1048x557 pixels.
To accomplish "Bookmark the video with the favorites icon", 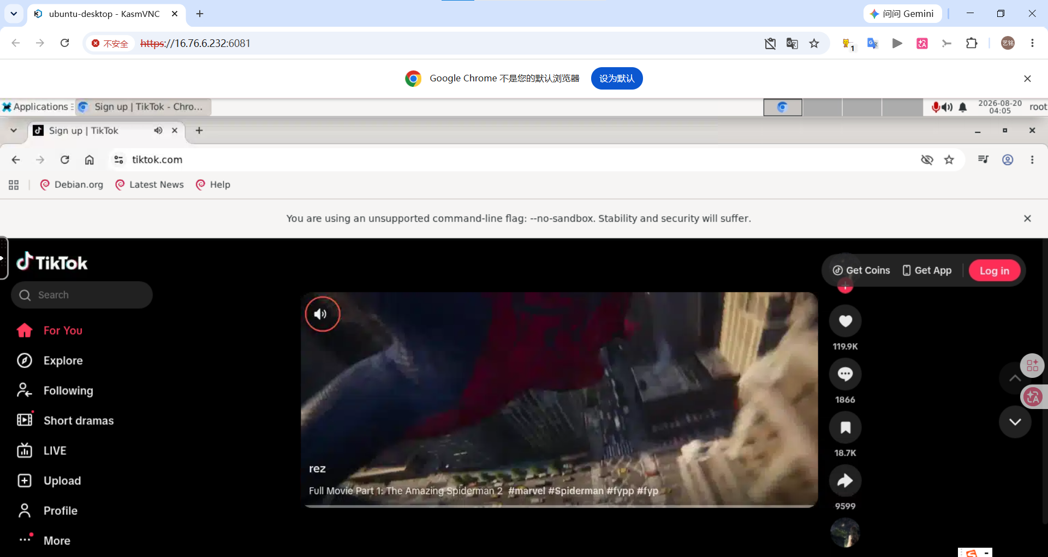I will [x=845, y=427].
